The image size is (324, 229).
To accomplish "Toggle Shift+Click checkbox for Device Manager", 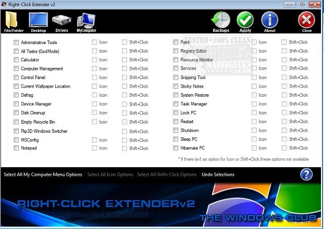I will tap(125, 104).
